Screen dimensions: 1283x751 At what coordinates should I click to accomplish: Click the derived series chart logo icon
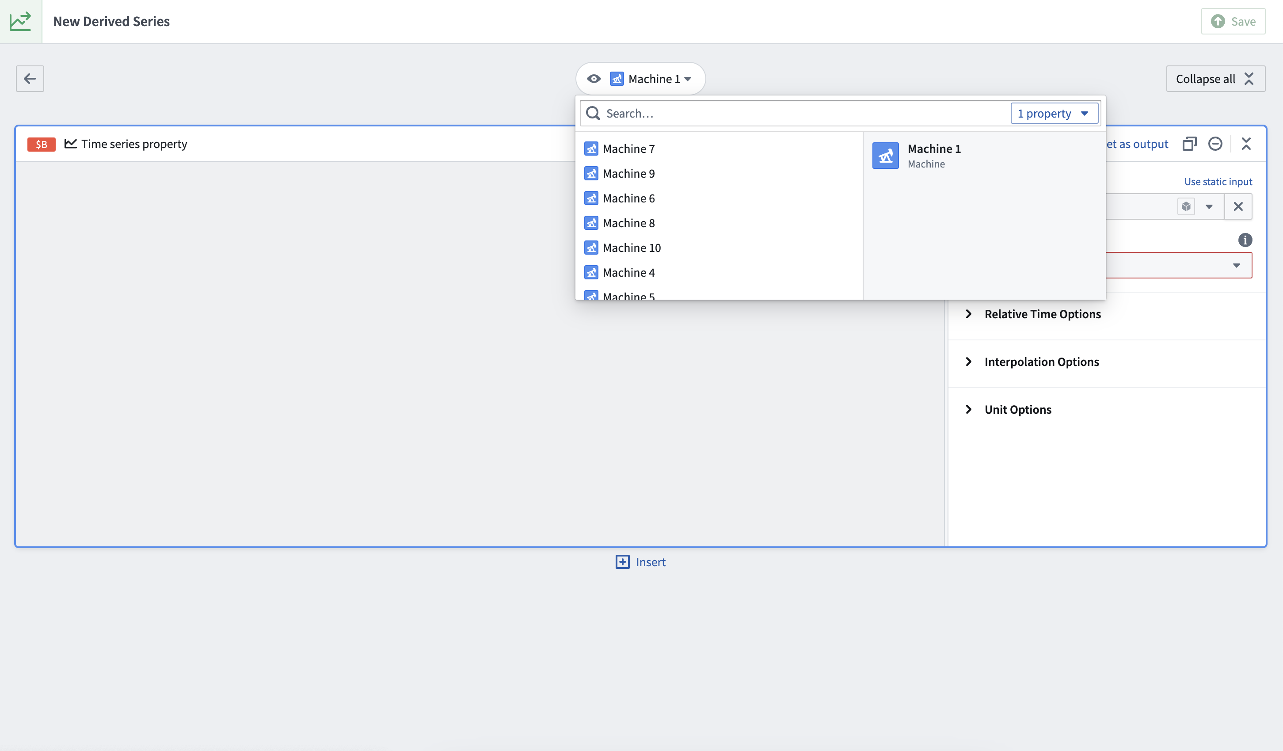21,21
